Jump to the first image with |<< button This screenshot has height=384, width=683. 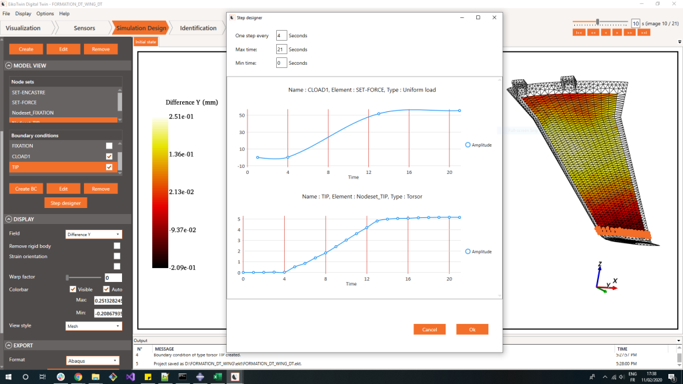coord(578,33)
